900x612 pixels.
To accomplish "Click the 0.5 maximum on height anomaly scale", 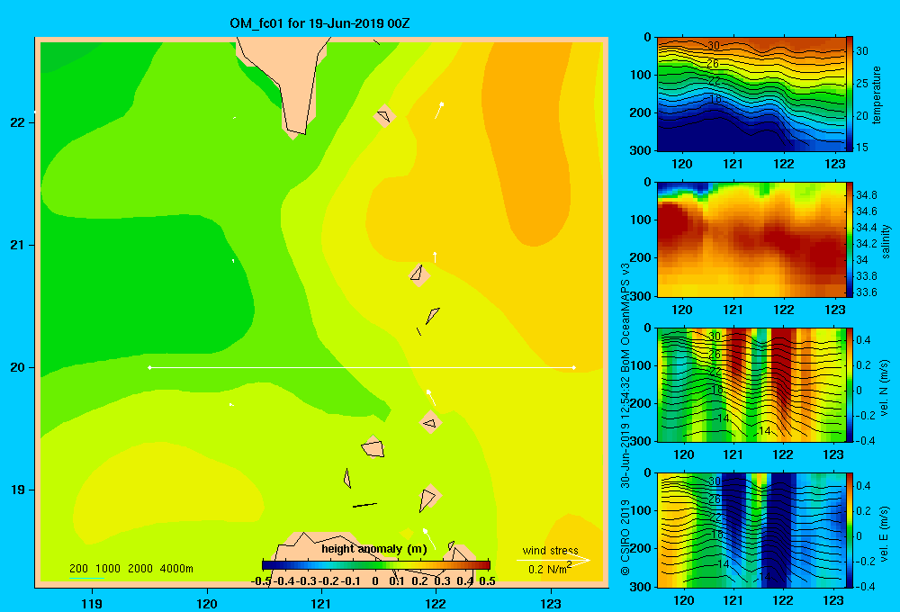I will point(487,581).
